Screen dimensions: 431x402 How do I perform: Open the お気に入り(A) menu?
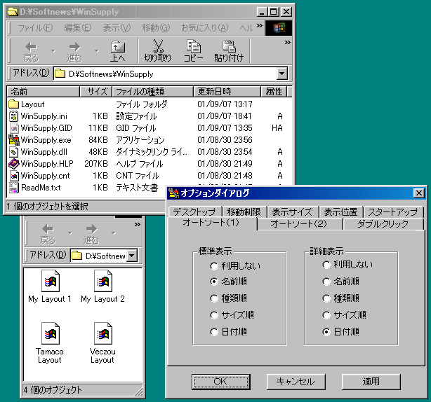tap(205, 28)
